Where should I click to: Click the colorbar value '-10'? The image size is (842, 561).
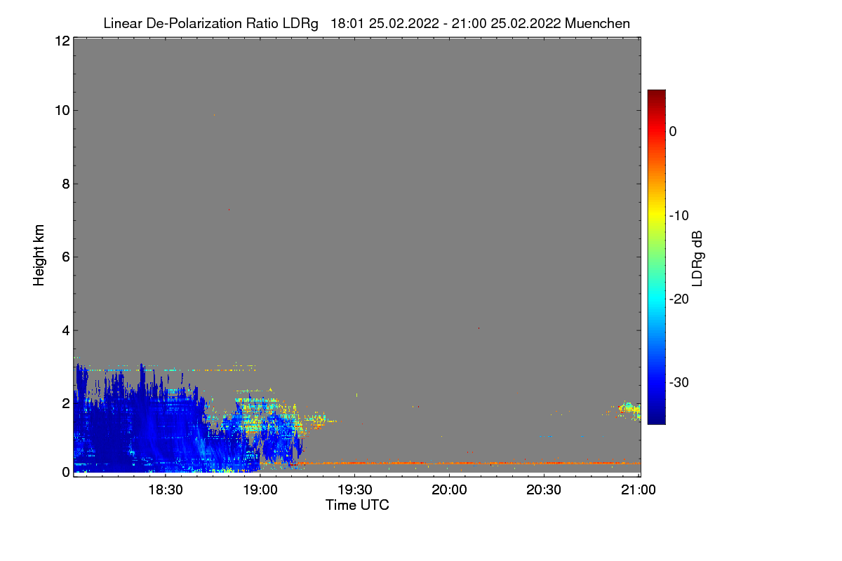pos(679,215)
